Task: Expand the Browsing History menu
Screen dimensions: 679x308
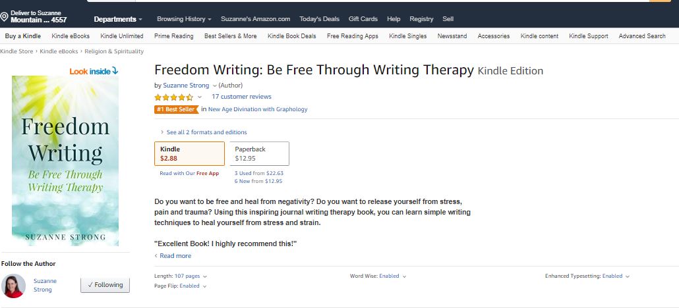Action: [184, 19]
